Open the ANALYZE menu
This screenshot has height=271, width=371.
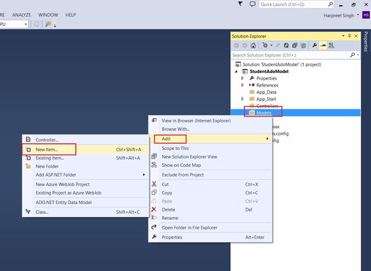point(21,15)
